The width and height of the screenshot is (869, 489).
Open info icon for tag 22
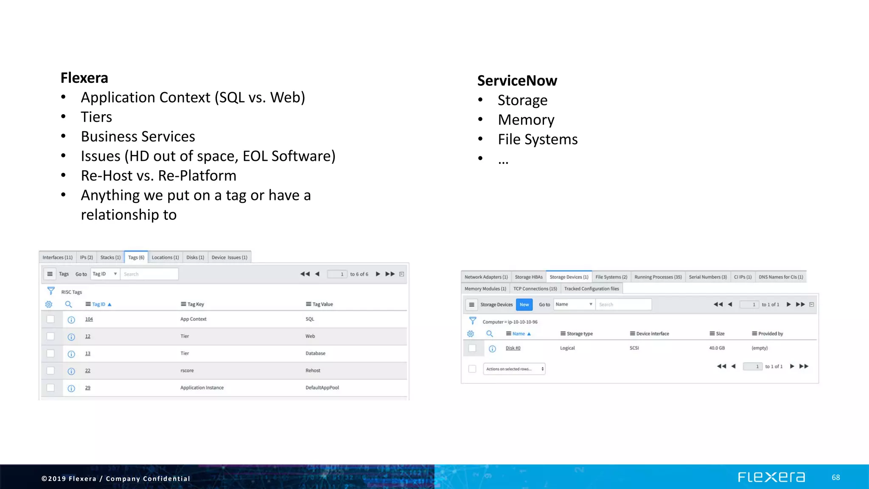click(x=71, y=371)
